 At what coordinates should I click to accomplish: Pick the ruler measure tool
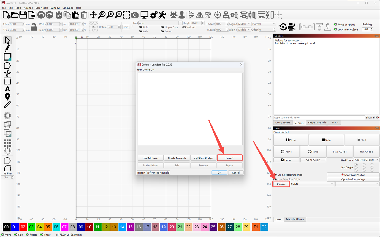pos(7,105)
